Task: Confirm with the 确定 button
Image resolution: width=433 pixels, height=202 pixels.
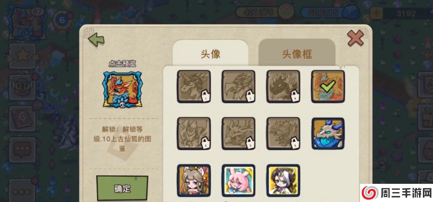Action: coord(122,189)
